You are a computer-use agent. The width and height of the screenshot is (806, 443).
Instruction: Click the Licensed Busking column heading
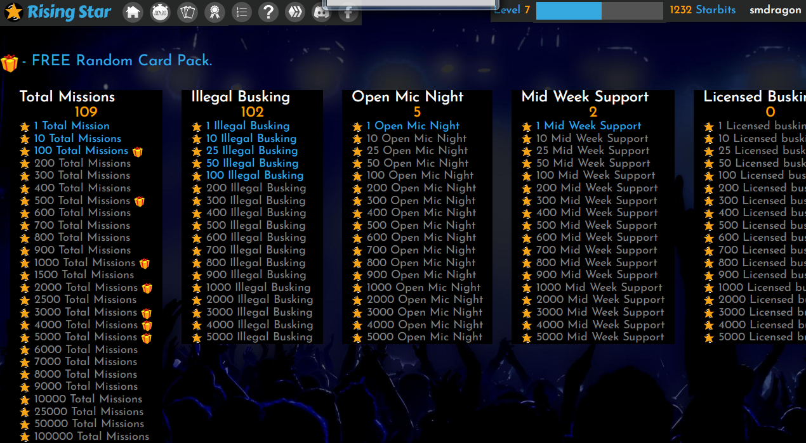[755, 96]
